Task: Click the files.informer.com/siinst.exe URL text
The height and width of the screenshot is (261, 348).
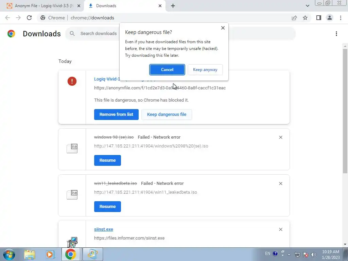Action: (x=129, y=238)
